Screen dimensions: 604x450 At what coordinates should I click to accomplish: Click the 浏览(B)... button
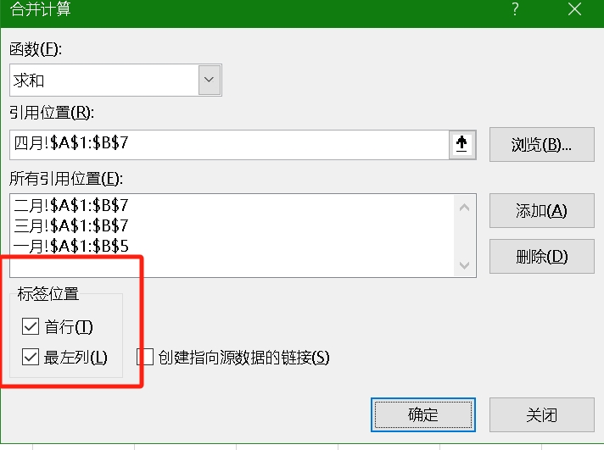tap(541, 144)
